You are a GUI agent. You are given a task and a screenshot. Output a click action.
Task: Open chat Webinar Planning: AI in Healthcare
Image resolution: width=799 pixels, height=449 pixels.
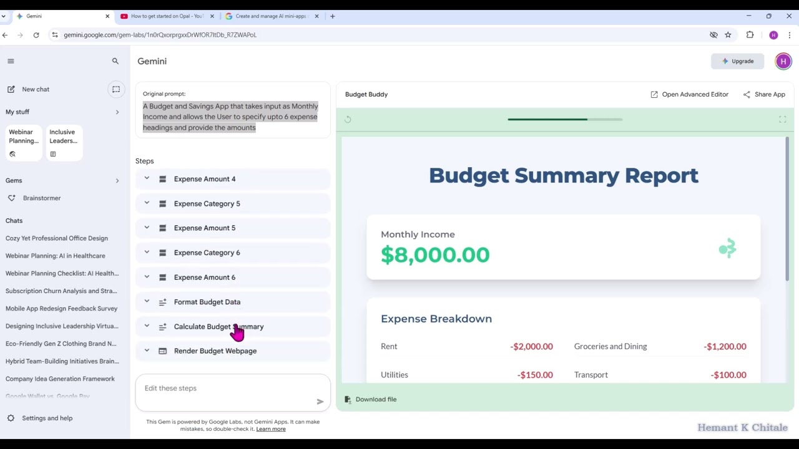click(x=56, y=256)
